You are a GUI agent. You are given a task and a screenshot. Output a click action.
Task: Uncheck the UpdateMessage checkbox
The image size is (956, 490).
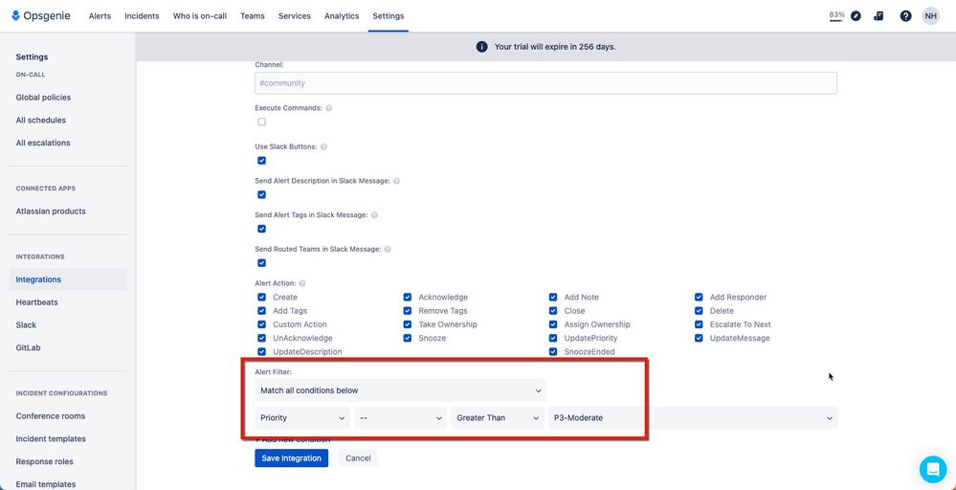click(699, 338)
